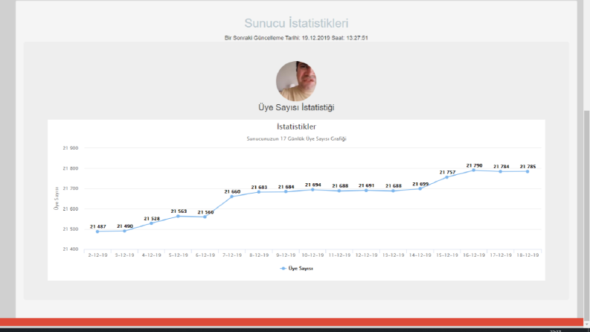
Task: Click the Bir Sonraki Güncelleme Tarihi line
Action: pos(296,38)
